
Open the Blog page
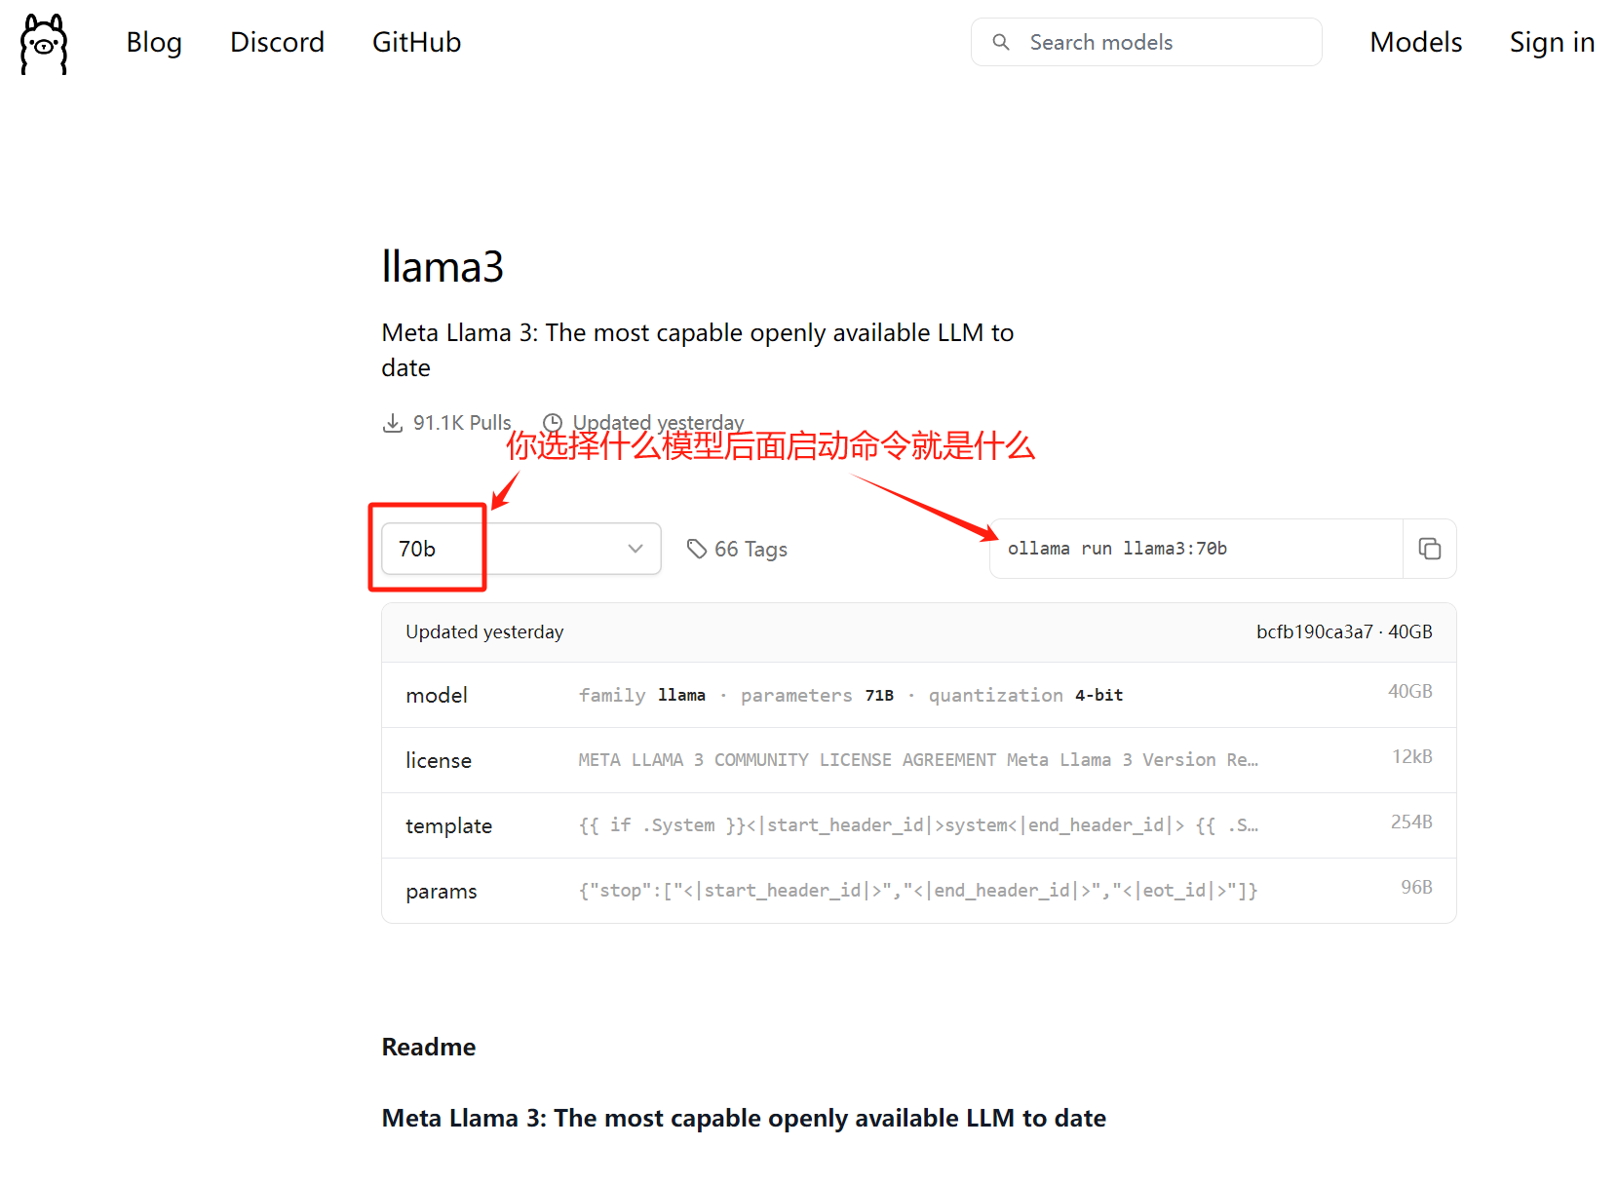pyautogui.click(x=154, y=42)
